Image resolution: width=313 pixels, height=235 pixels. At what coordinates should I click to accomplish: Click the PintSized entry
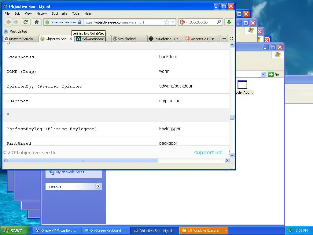19,143
